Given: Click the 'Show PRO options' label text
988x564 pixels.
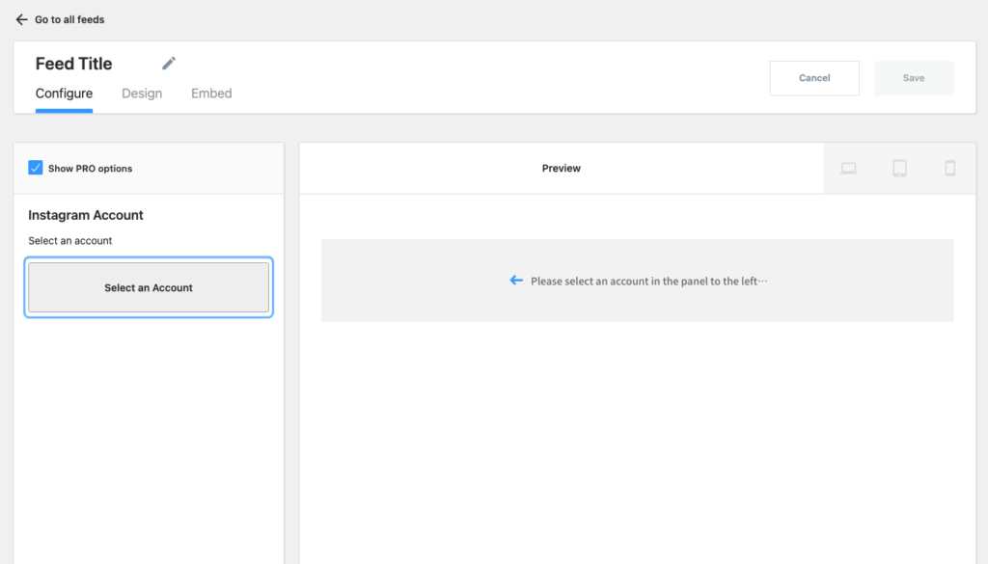Looking at the screenshot, I should (90, 169).
